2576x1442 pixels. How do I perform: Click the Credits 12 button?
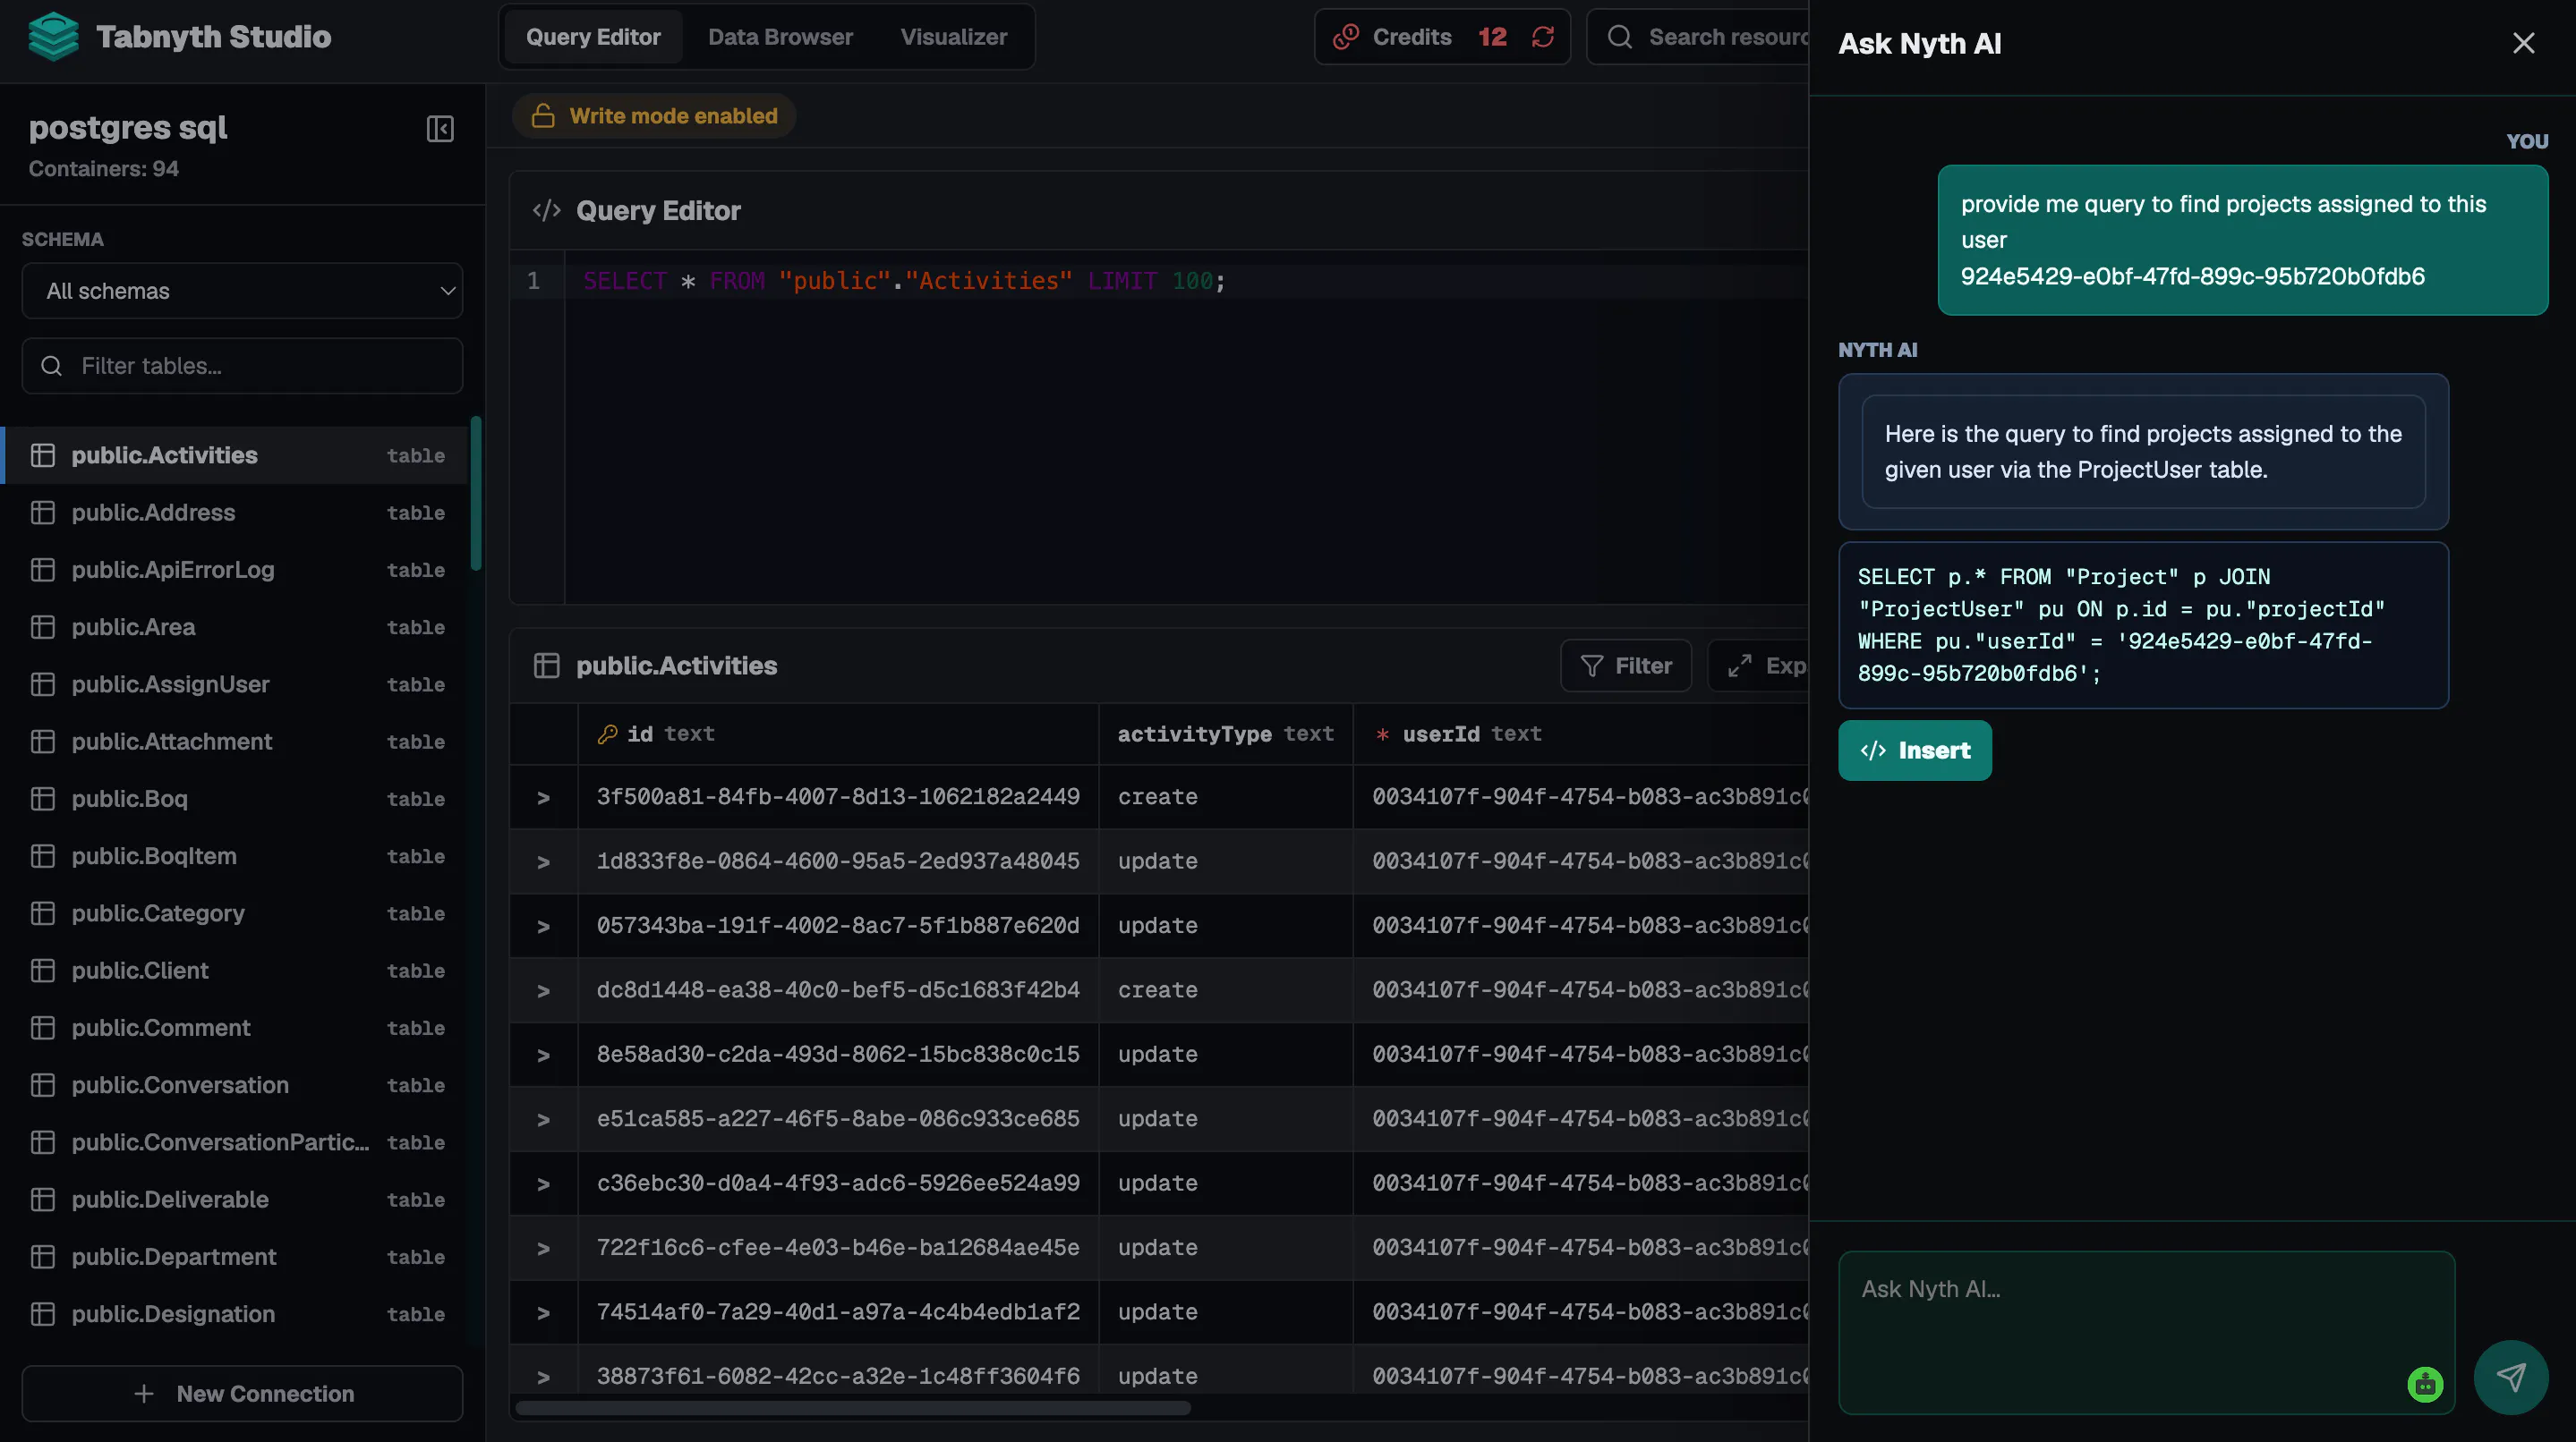click(1442, 37)
